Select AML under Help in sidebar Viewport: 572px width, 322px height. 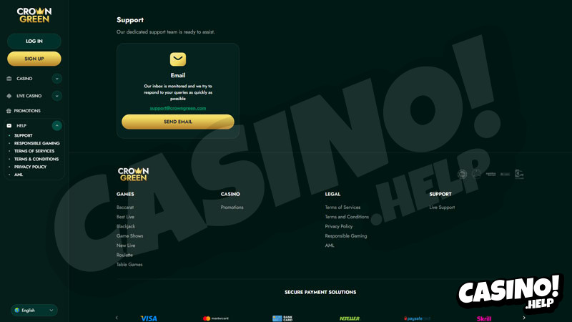pyautogui.click(x=19, y=175)
